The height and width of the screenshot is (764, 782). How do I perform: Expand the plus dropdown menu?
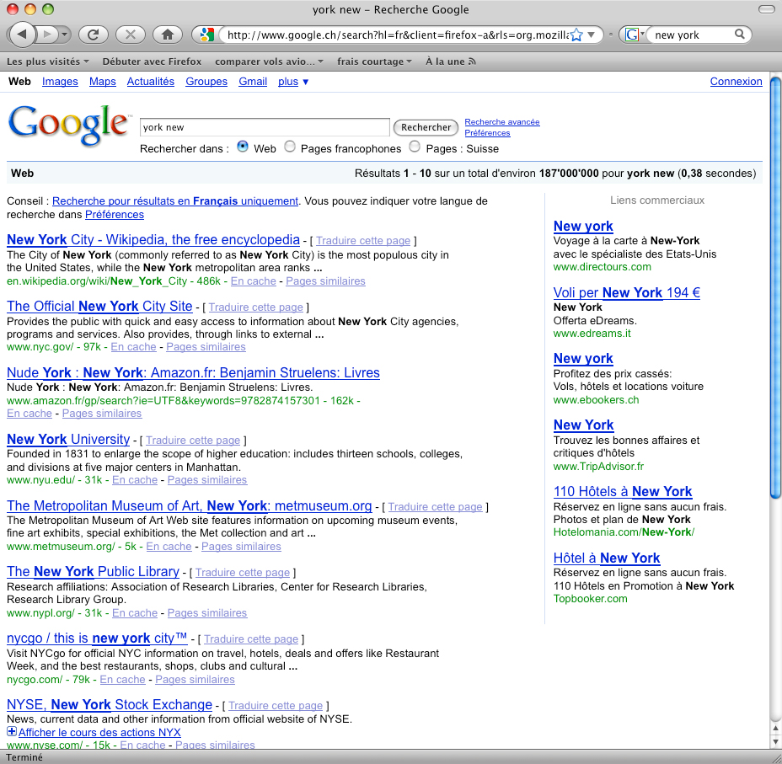[293, 81]
